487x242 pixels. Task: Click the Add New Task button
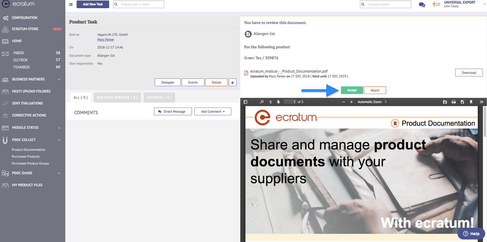(93, 4)
